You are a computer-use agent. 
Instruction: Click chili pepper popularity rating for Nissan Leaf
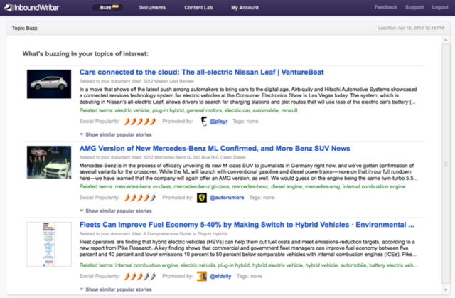(140, 122)
